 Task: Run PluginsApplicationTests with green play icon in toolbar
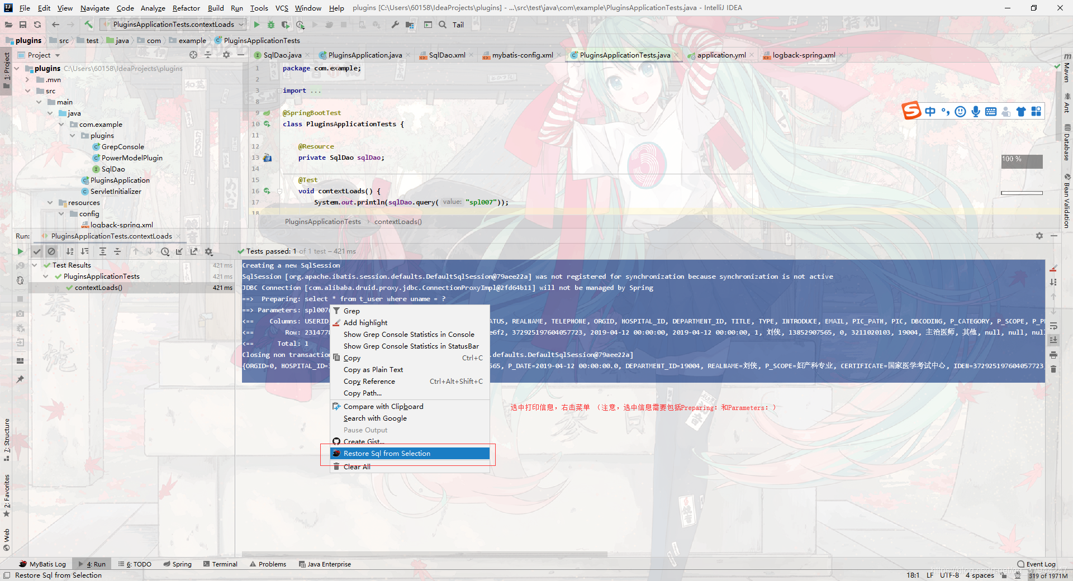point(257,25)
